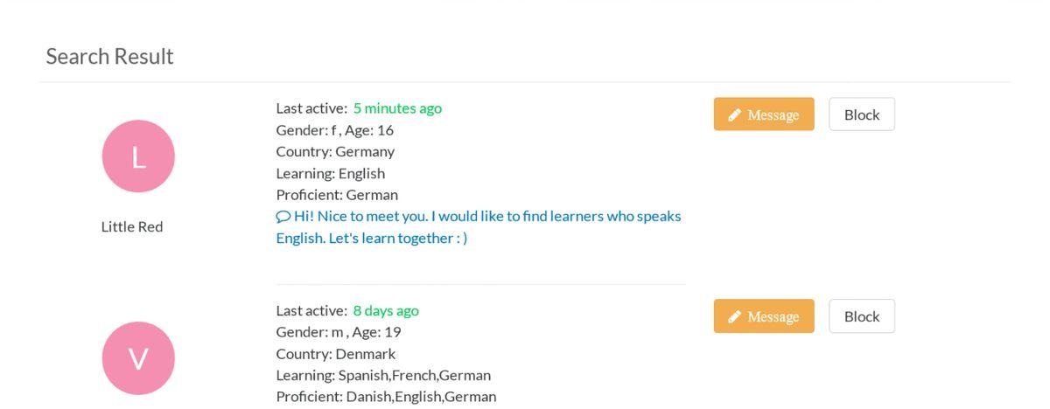
Task: Click the 'Proficient: Danish,English,German' line
Action: click(386, 397)
